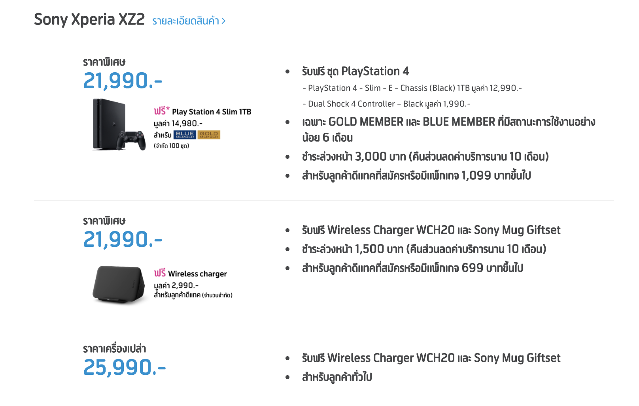
Task: Click the มูลค่า 14,980.- value text
Action: click(178, 124)
